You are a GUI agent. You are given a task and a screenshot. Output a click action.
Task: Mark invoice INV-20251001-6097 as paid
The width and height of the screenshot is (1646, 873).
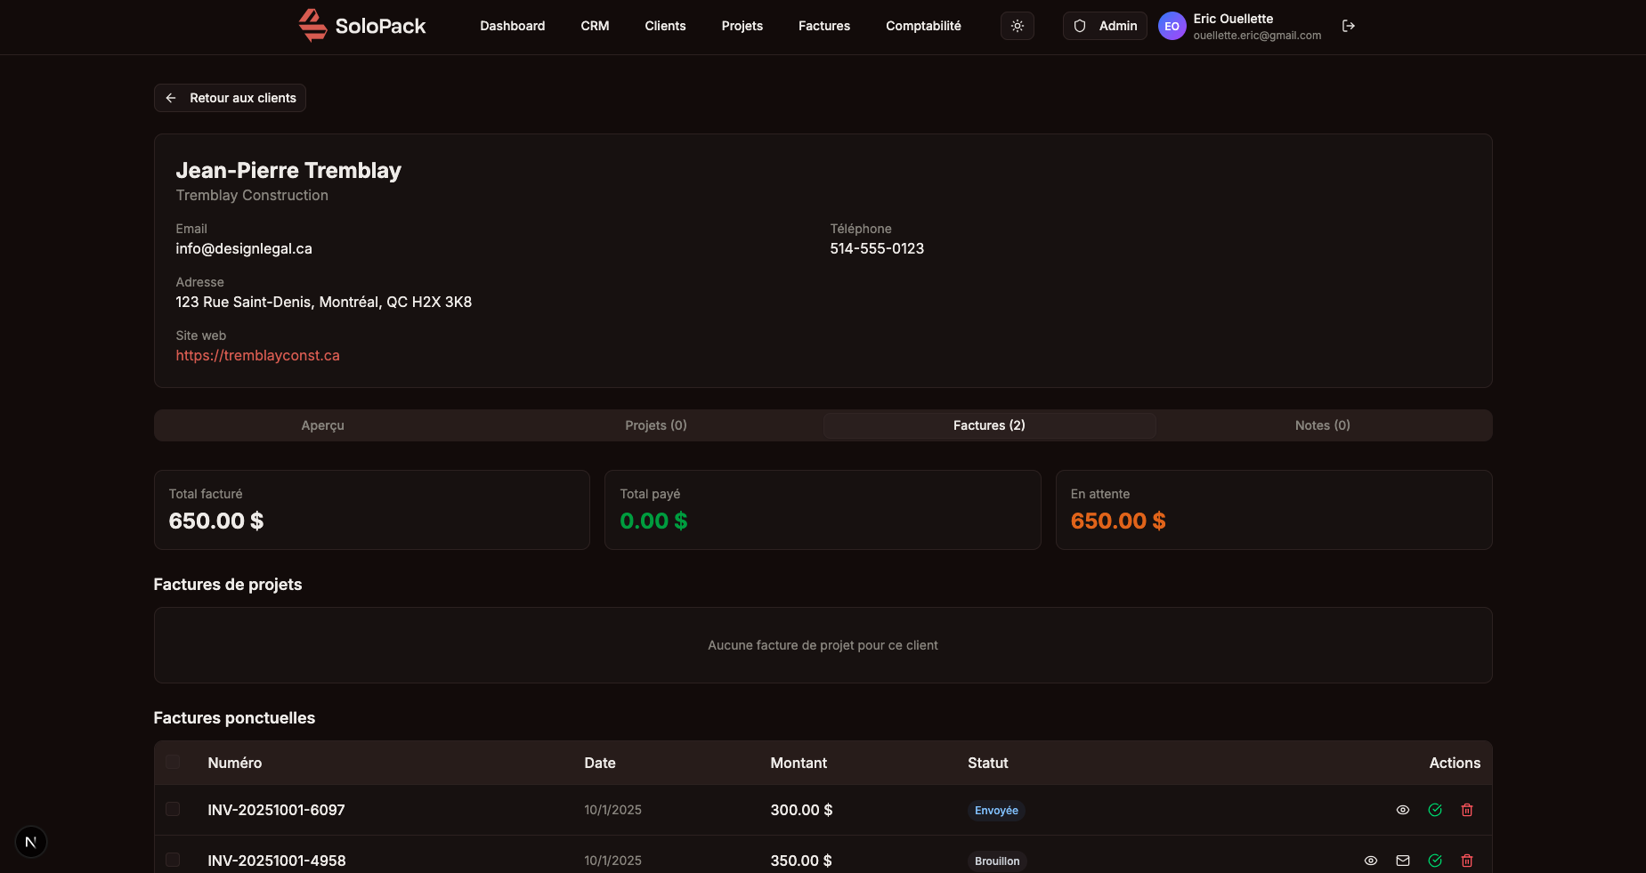tap(1434, 810)
